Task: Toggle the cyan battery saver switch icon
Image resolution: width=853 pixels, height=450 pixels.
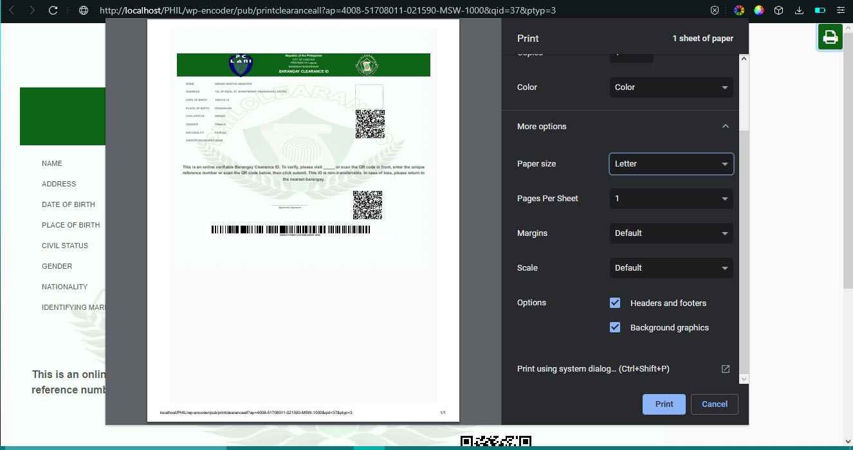Action: pos(820,10)
